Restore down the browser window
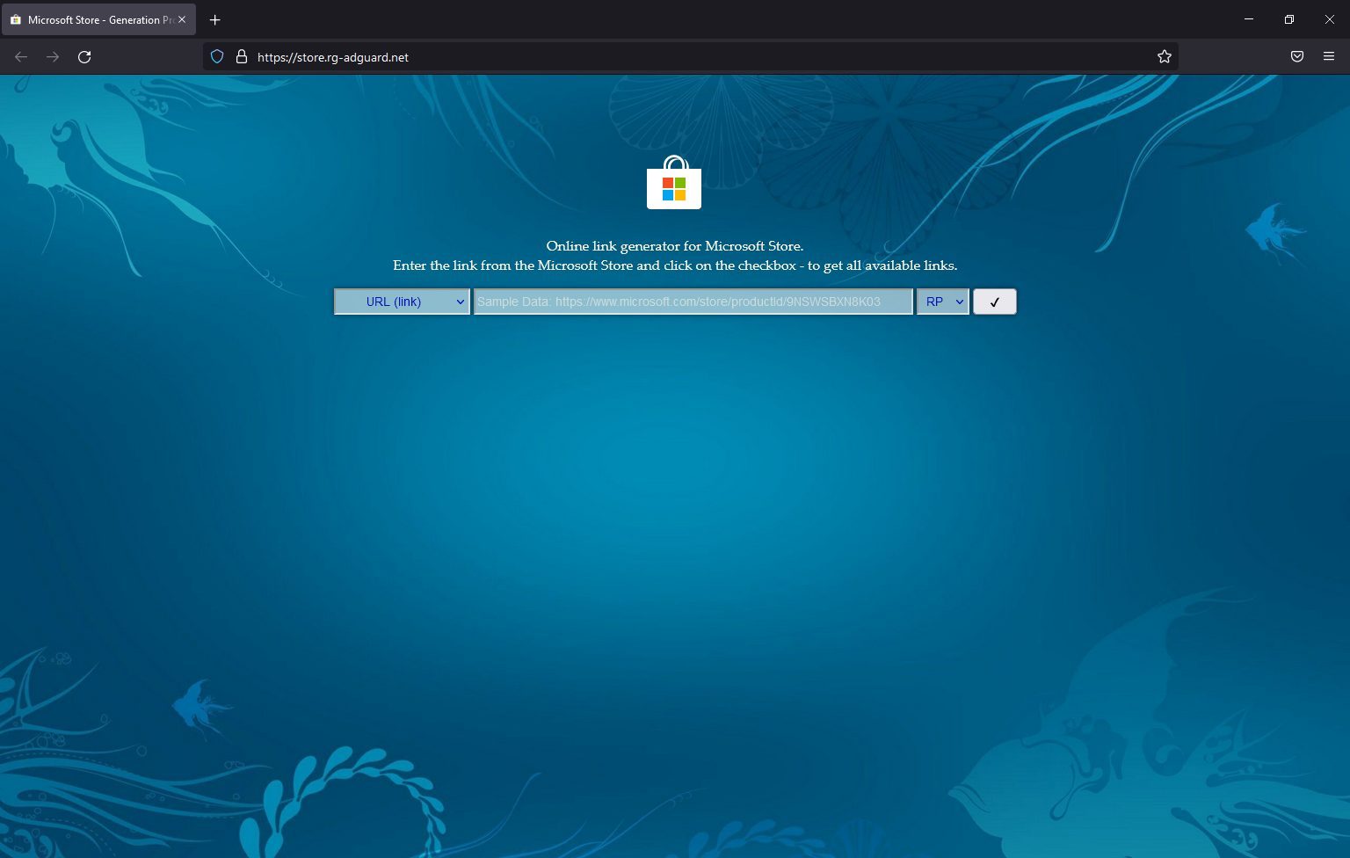 click(1289, 19)
